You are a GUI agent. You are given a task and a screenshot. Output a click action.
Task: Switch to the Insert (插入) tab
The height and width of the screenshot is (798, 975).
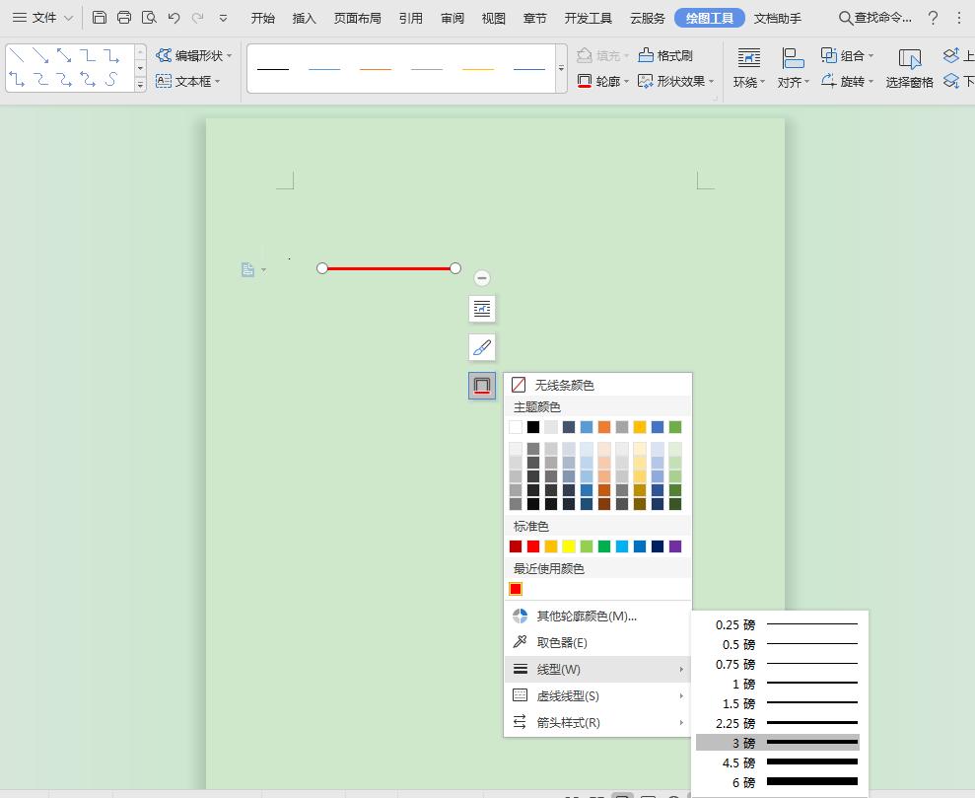click(305, 18)
